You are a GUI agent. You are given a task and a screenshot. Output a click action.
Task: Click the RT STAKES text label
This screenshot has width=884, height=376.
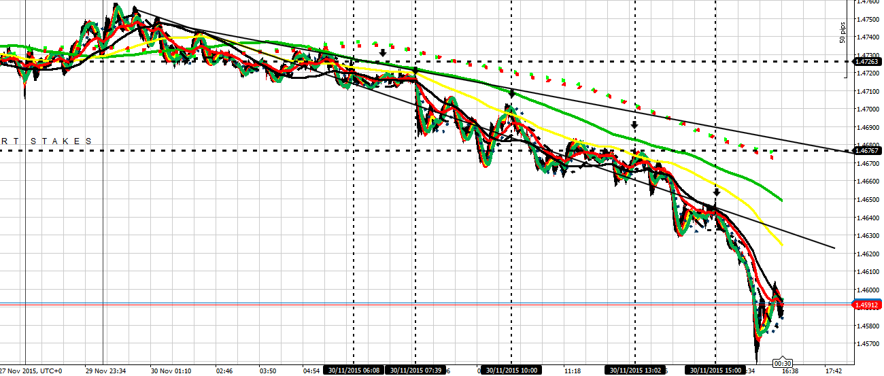coord(46,141)
